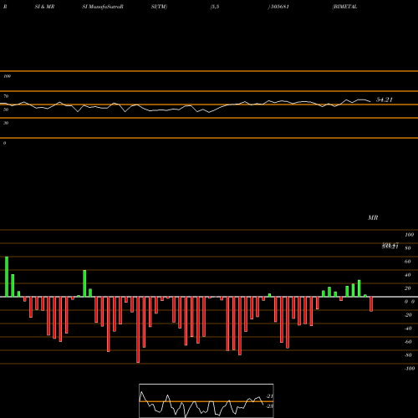Screen dimensions: 418x418
Task: Click the MR axis label -100
Action: coord(410,369)
